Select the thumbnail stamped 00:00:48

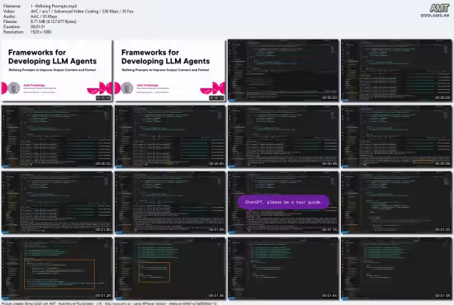pyautogui.click(x=283, y=136)
